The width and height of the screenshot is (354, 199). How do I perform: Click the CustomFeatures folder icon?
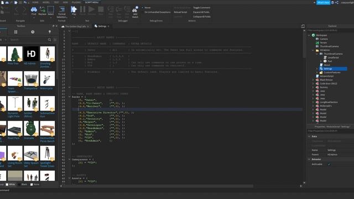pos(321,72)
